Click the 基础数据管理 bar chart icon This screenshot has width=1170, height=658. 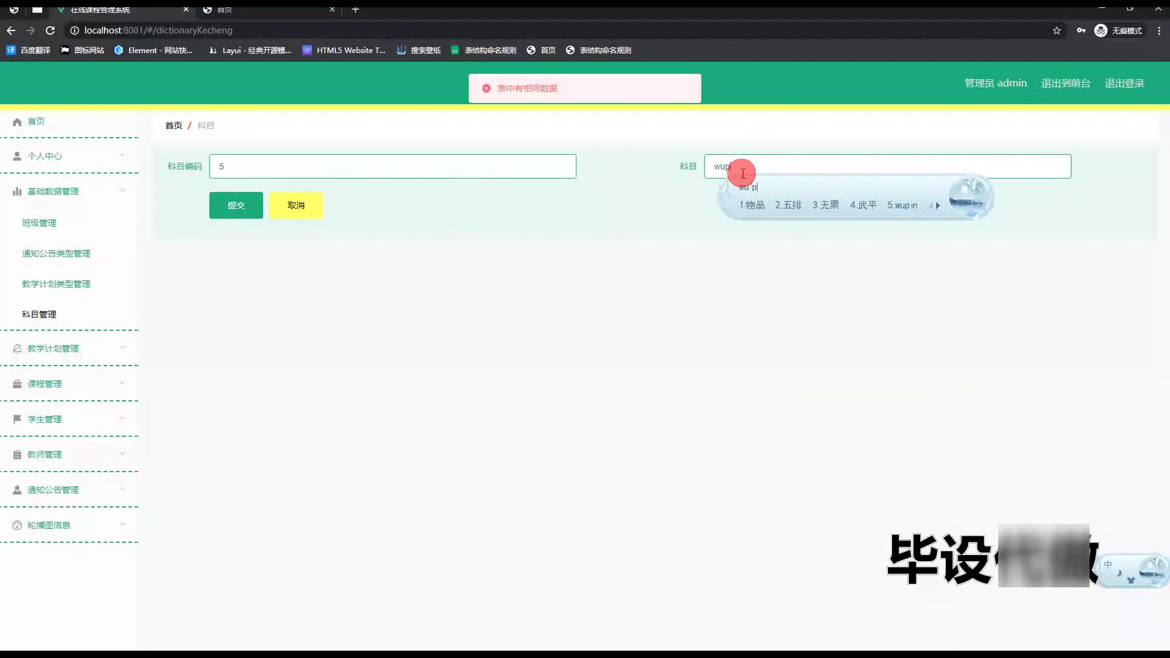[x=17, y=191]
